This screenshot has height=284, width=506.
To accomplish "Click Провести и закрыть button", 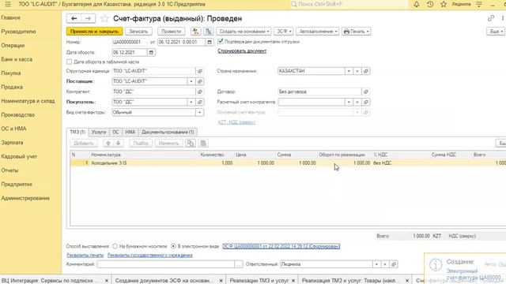I will [95, 32].
